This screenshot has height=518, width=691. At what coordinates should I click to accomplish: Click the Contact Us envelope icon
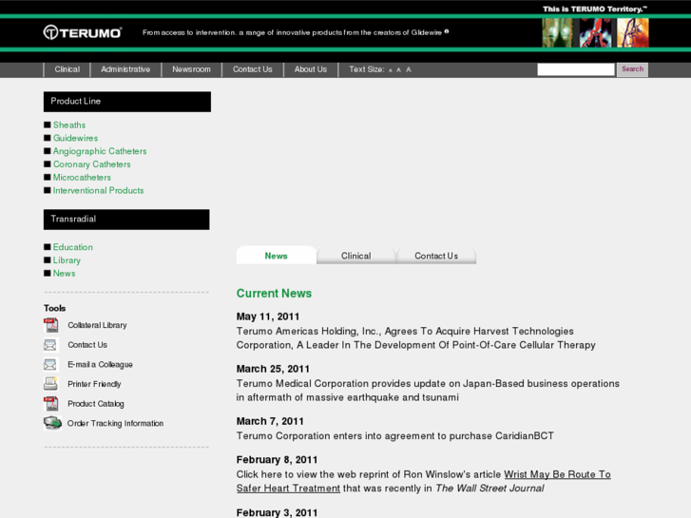tap(50, 345)
